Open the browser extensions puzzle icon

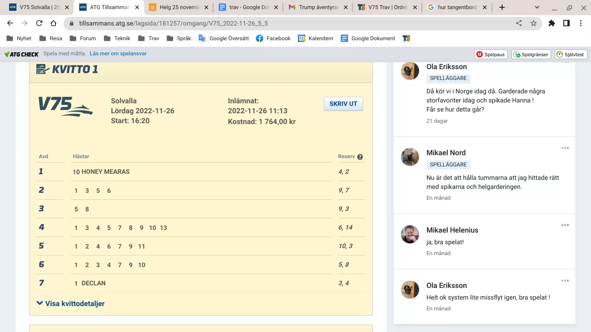(552, 23)
